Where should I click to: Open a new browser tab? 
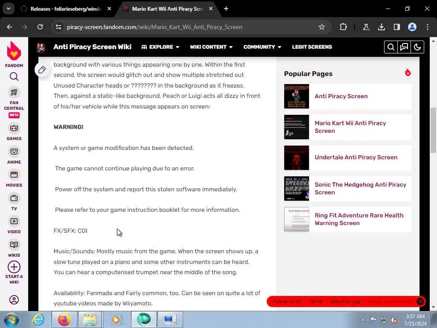click(x=226, y=9)
